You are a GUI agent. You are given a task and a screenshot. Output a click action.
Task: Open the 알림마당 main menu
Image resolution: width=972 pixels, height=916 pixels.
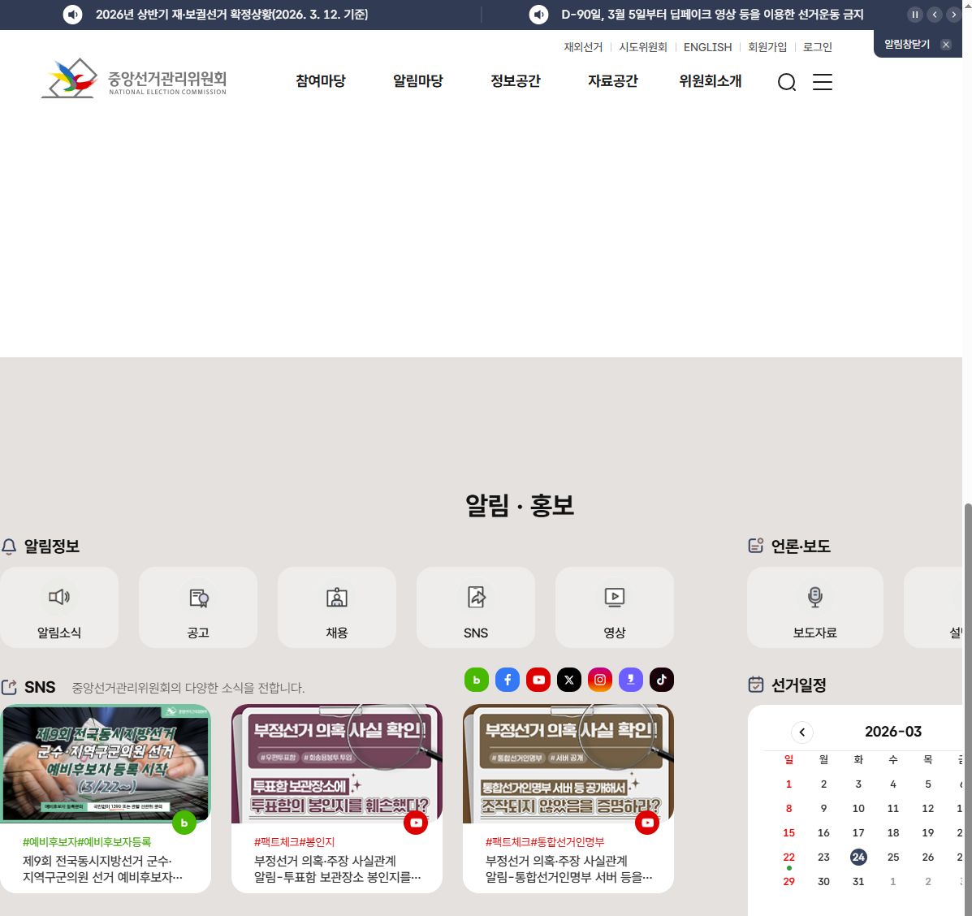pos(418,80)
